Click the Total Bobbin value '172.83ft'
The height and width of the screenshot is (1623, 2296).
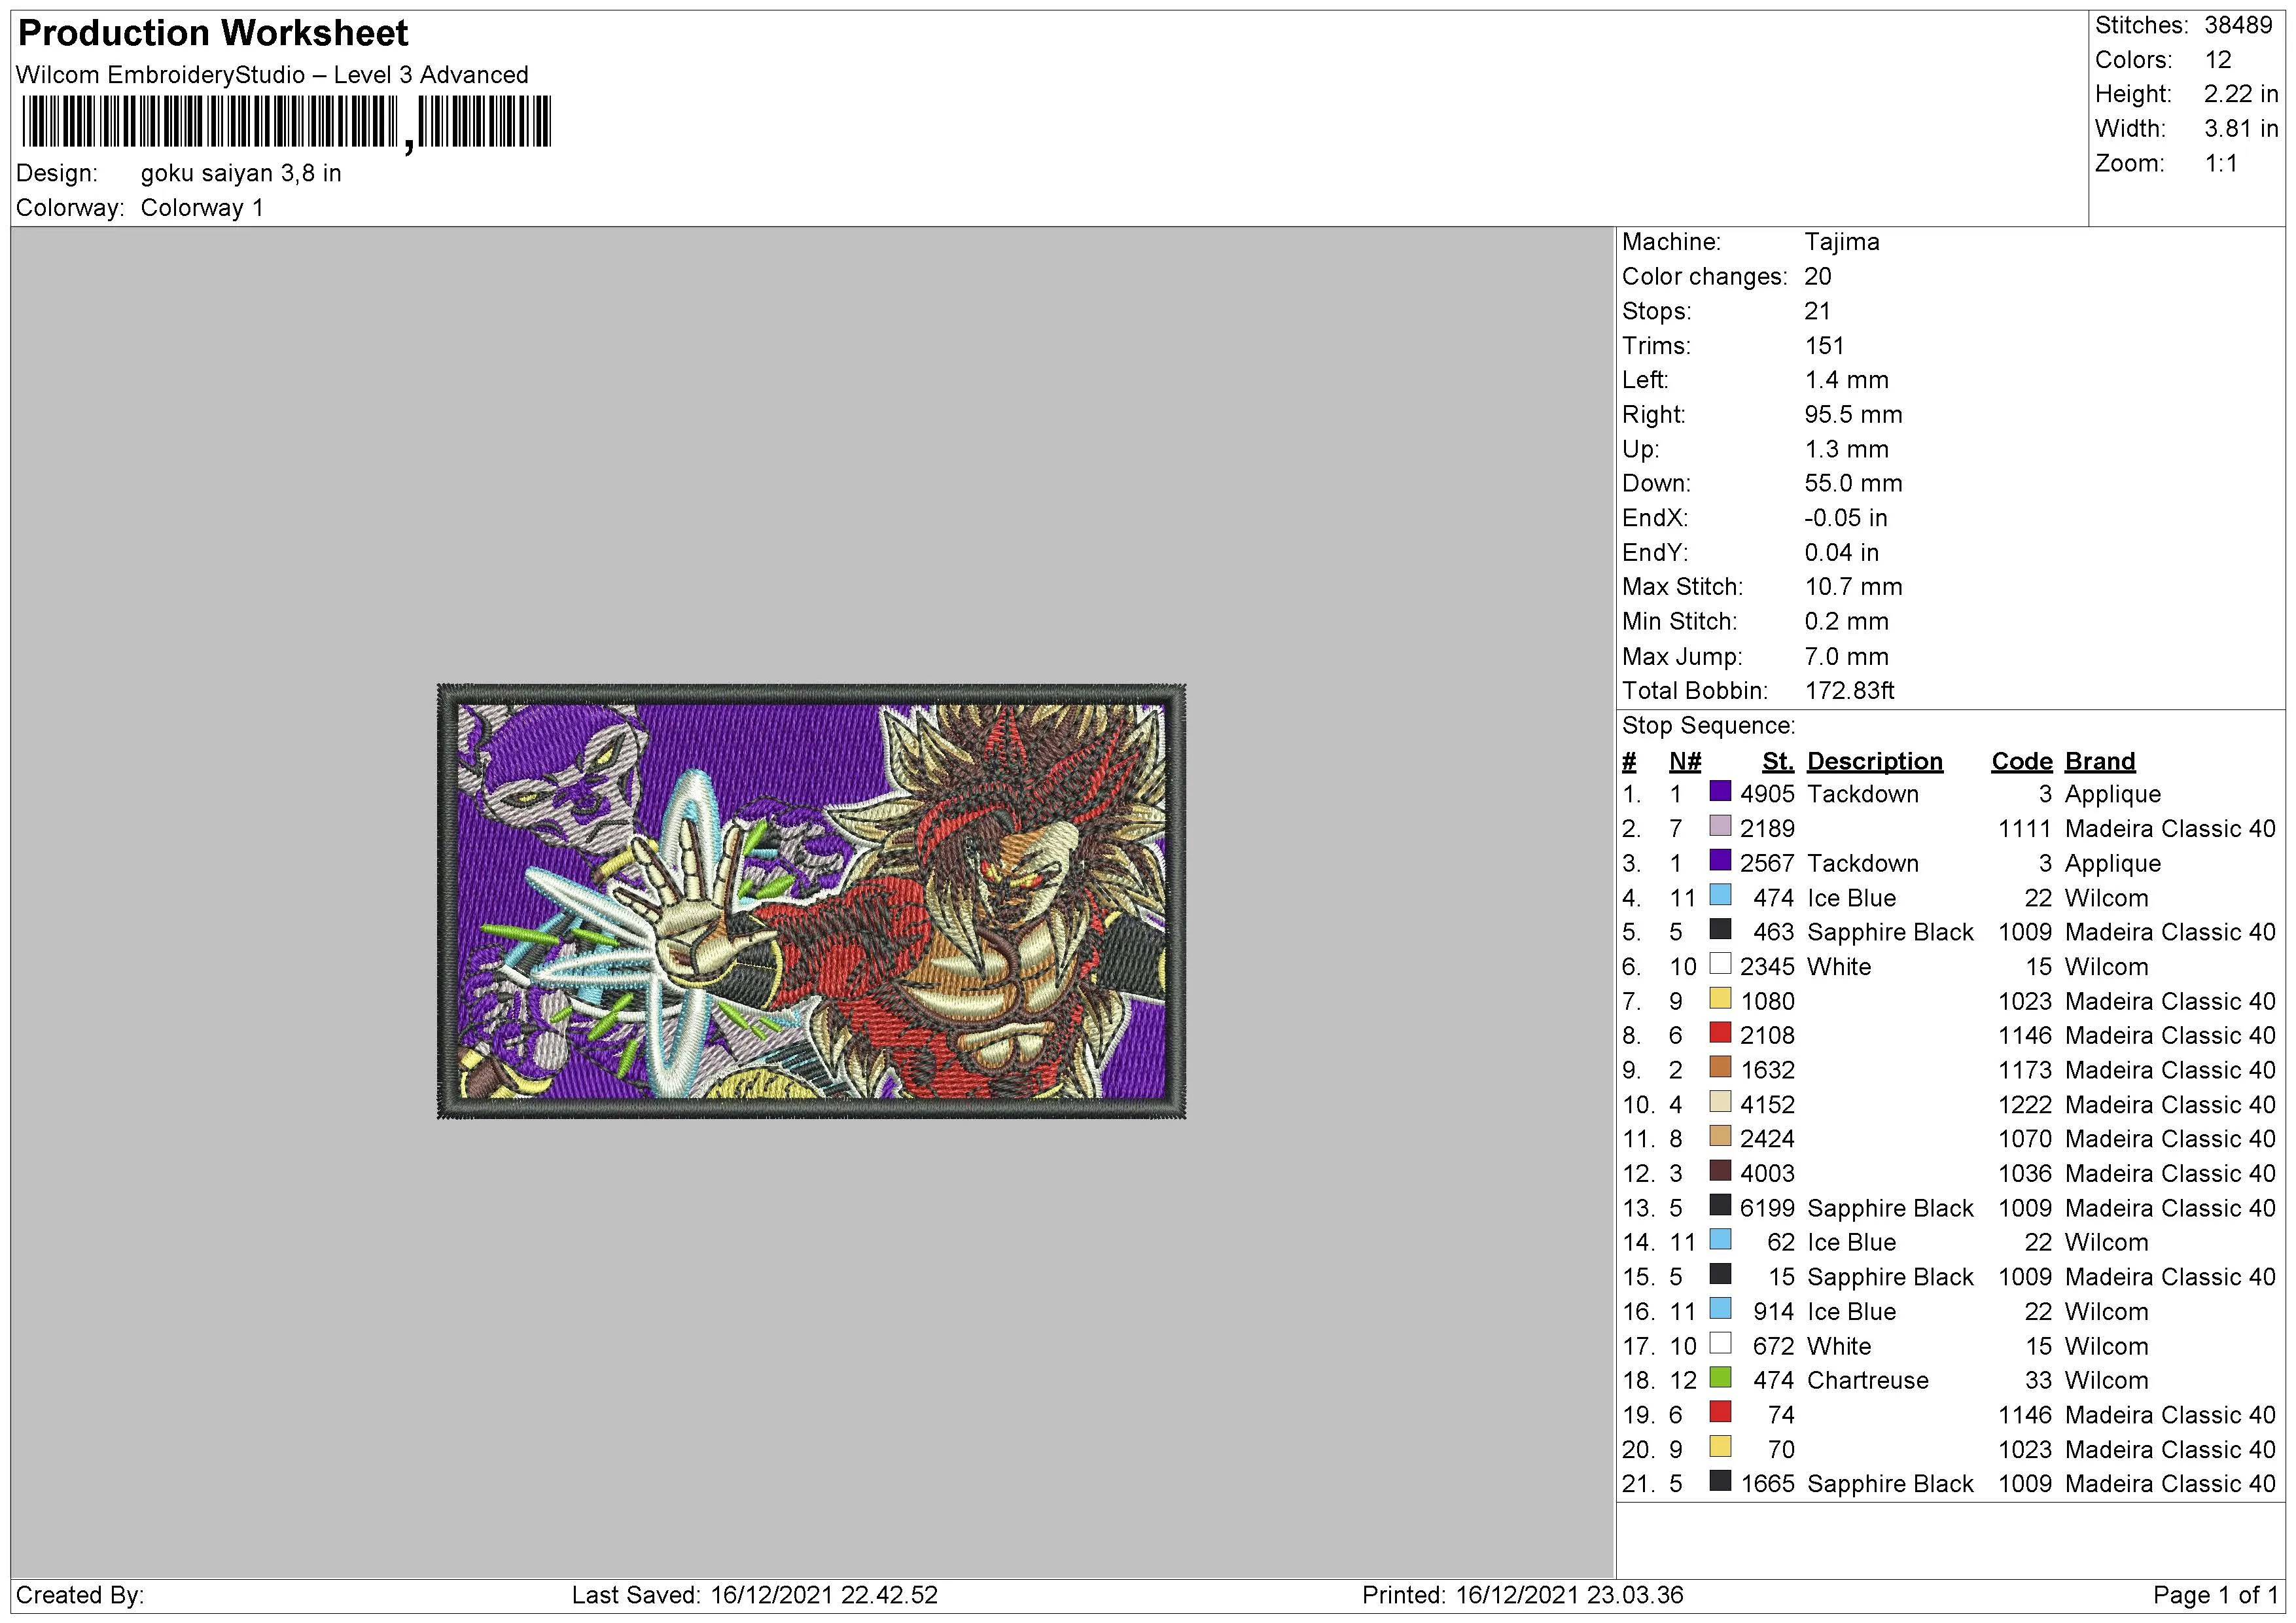click(x=1849, y=691)
